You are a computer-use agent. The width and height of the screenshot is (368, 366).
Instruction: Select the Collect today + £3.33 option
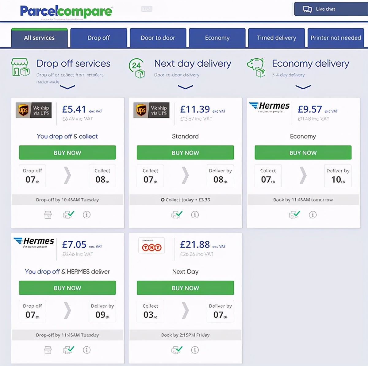tap(163, 200)
